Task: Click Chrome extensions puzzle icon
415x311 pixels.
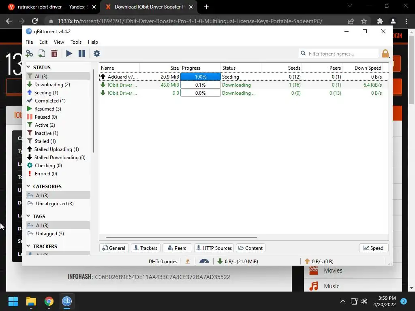Action: tap(380, 21)
